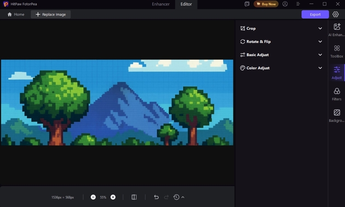Switch to the Editor tab
This screenshot has height=207, width=345.
(x=186, y=4)
